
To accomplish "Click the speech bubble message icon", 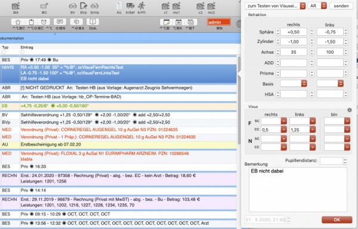I will click(x=60, y=22).
